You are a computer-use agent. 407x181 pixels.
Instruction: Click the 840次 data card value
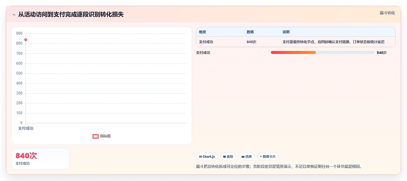[x=26, y=156]
